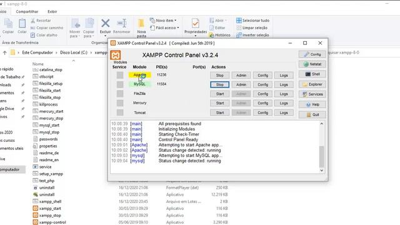The height and width of the screenshot is (225, 400).
Task: Toggle MySQL service checkbox
Action: [120, 84]
